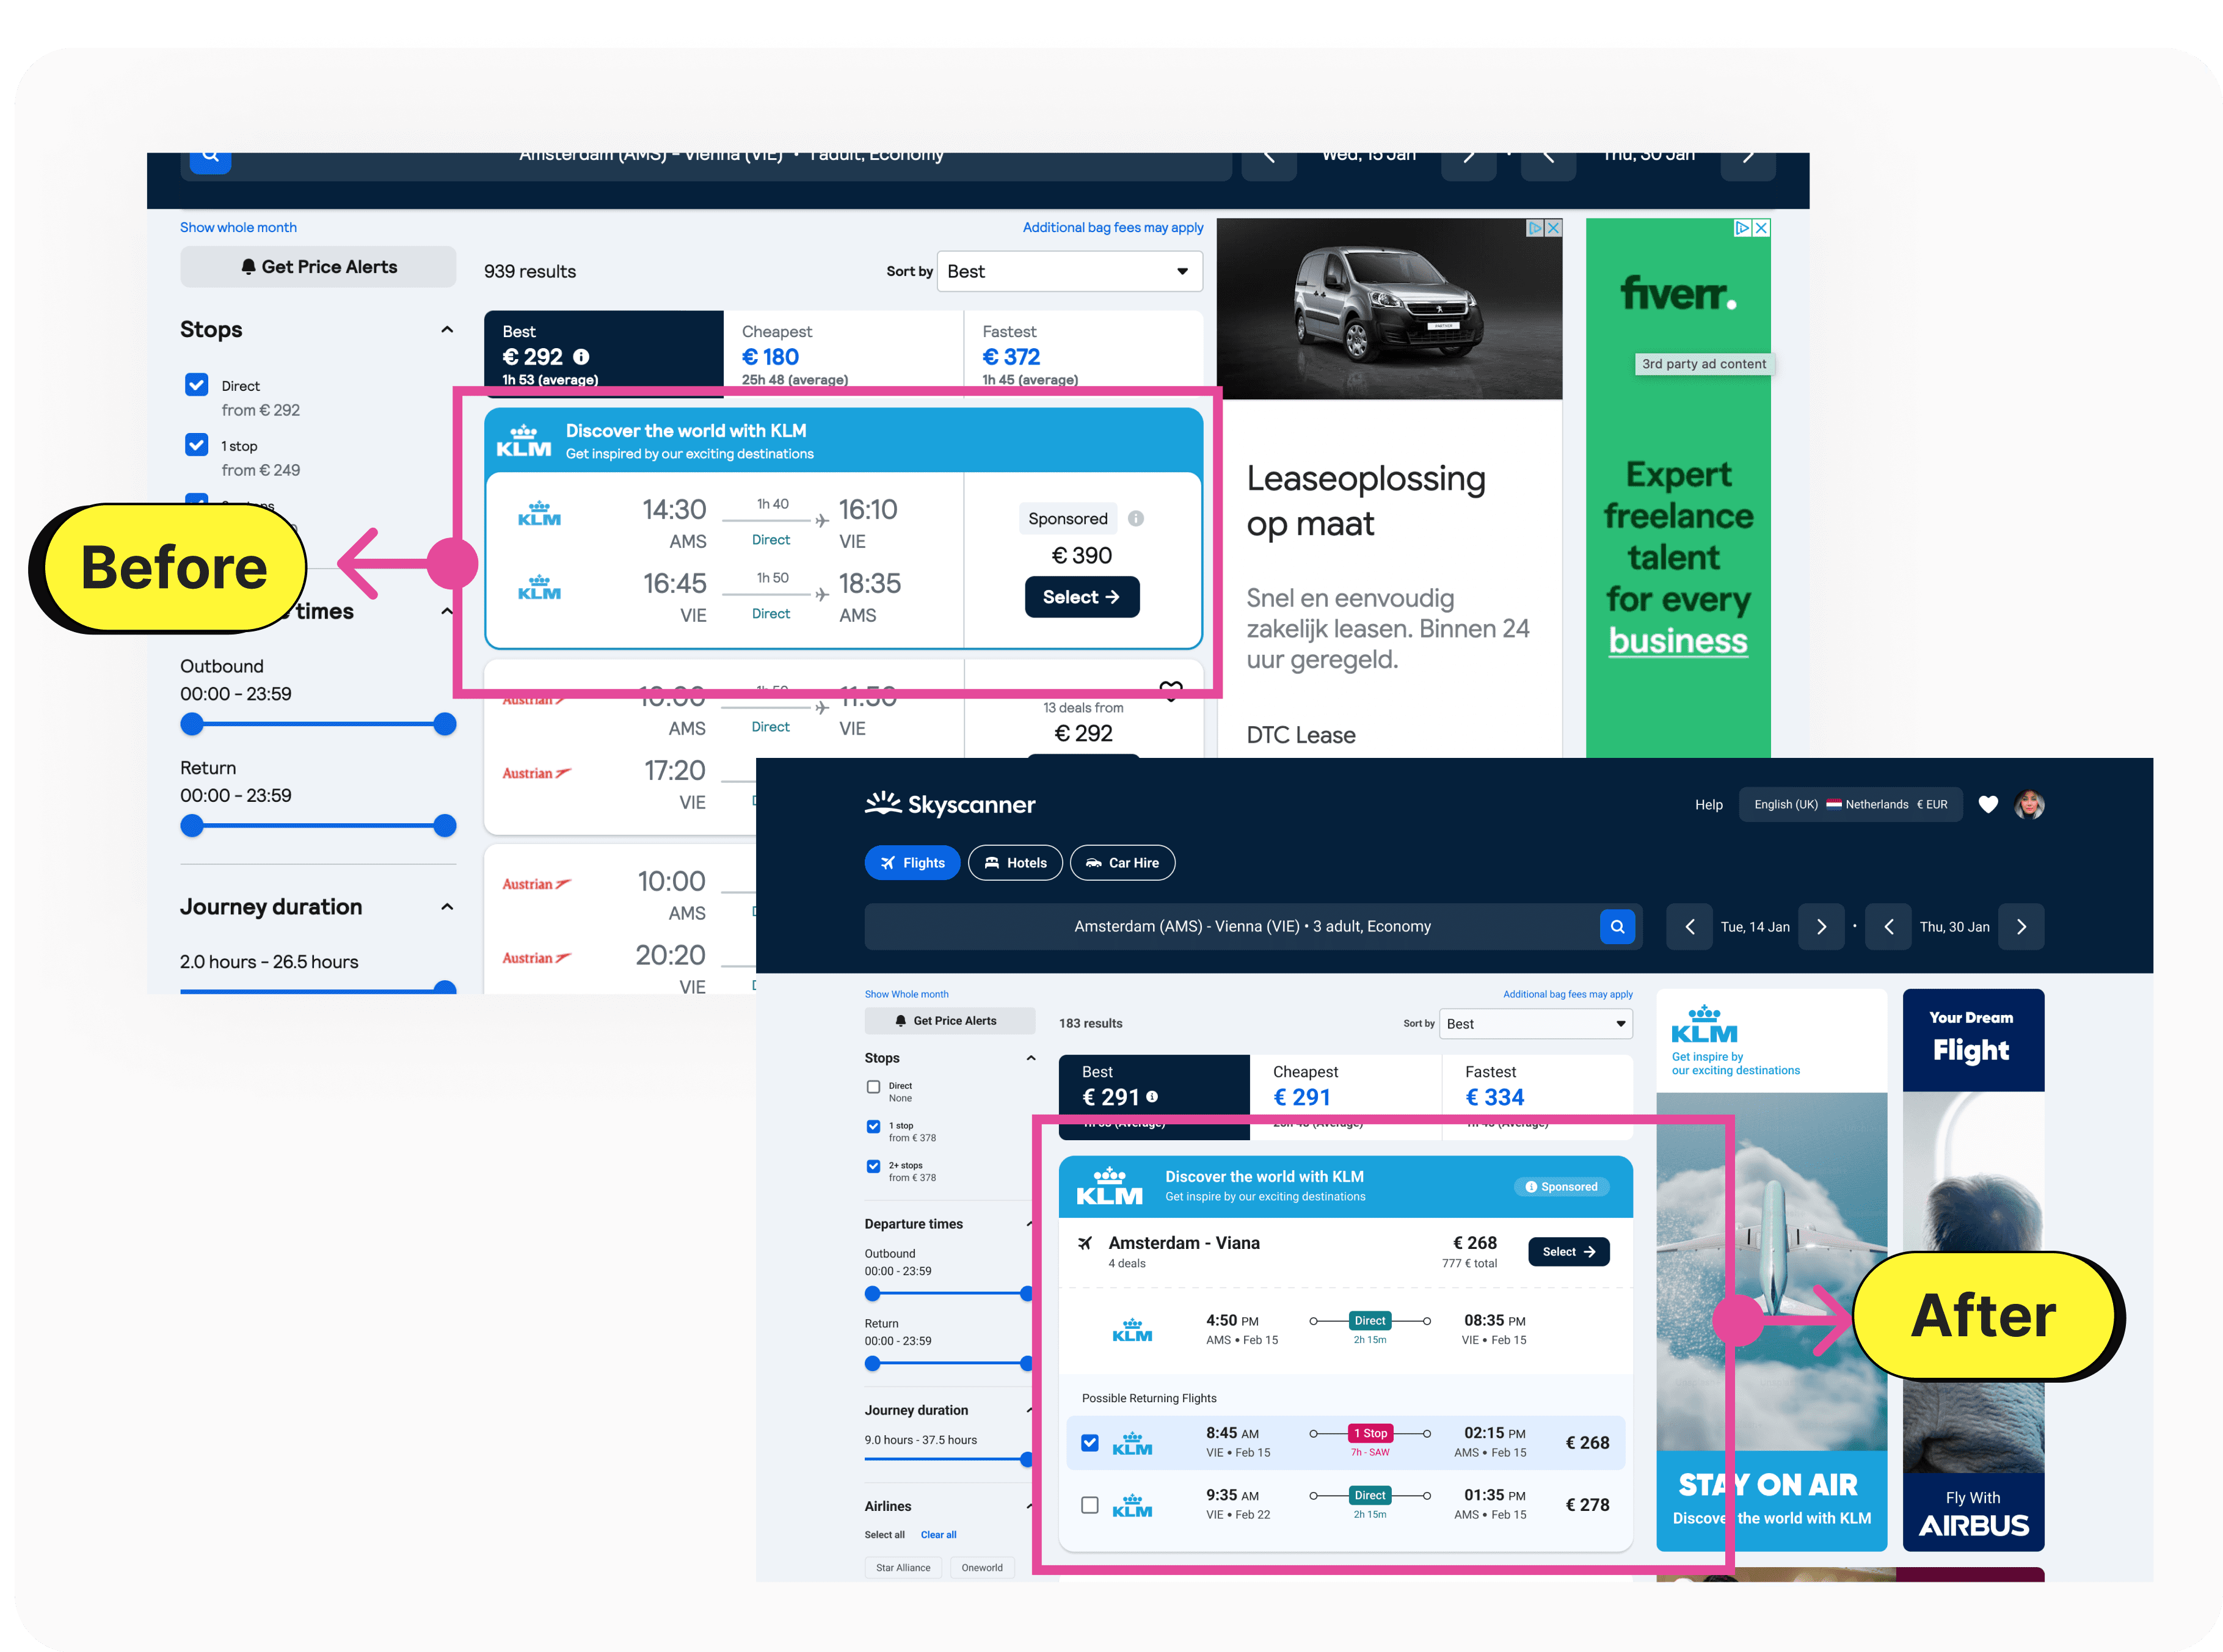
Task: Collapse the Journey duration section chevron
Action: click(447, 907)
